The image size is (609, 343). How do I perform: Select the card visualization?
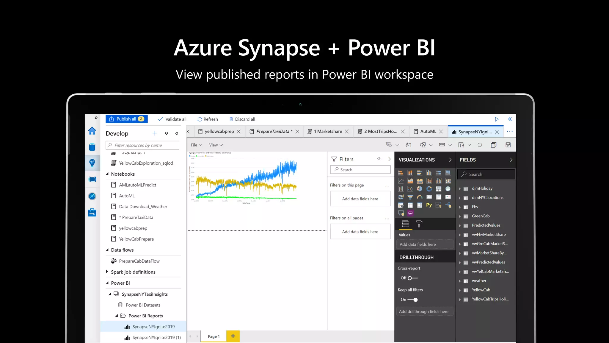(429, 197)
